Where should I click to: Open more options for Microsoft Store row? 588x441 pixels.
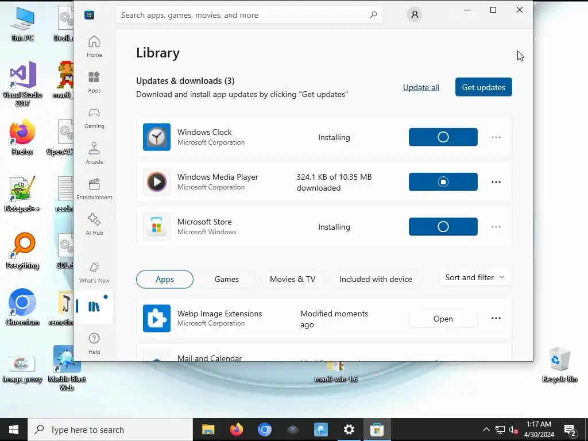click(x=496, y=227)
